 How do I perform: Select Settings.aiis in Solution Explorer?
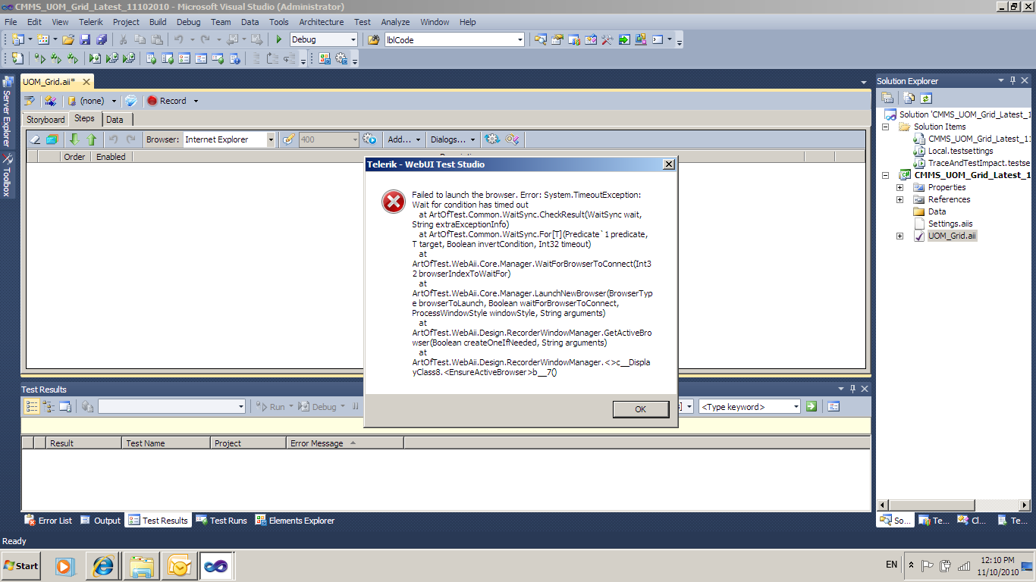[x=950, y=224]
